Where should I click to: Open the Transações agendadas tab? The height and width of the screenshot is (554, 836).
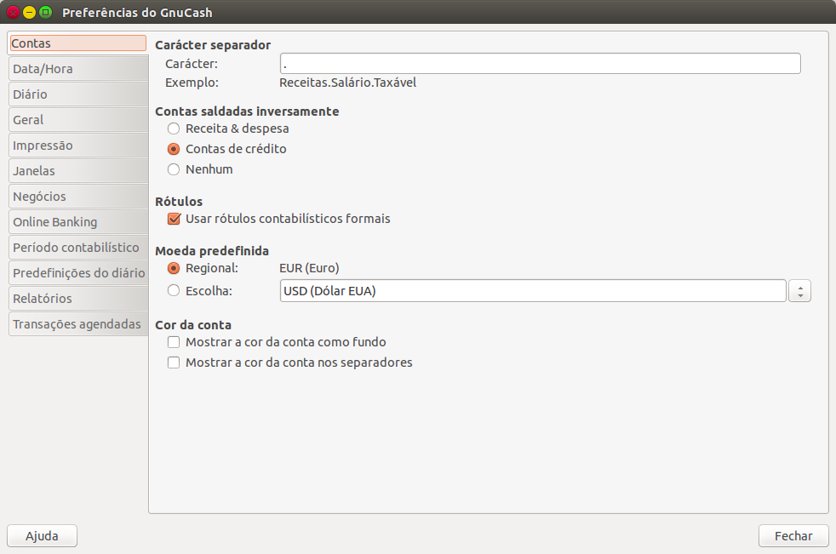click(77, 324)
